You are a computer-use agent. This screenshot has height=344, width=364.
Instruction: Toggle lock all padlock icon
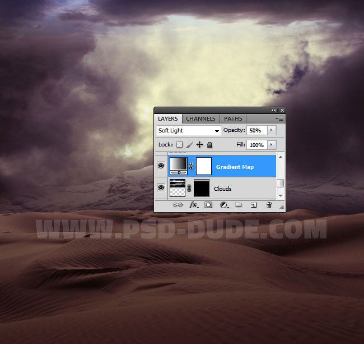pos(209,145)
